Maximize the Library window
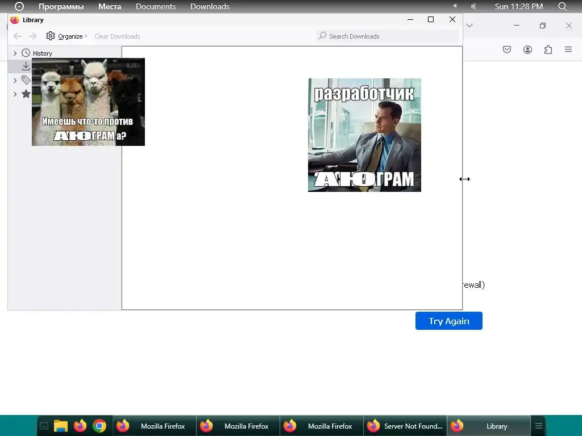582x436 pixels. [x=431, y=19]
